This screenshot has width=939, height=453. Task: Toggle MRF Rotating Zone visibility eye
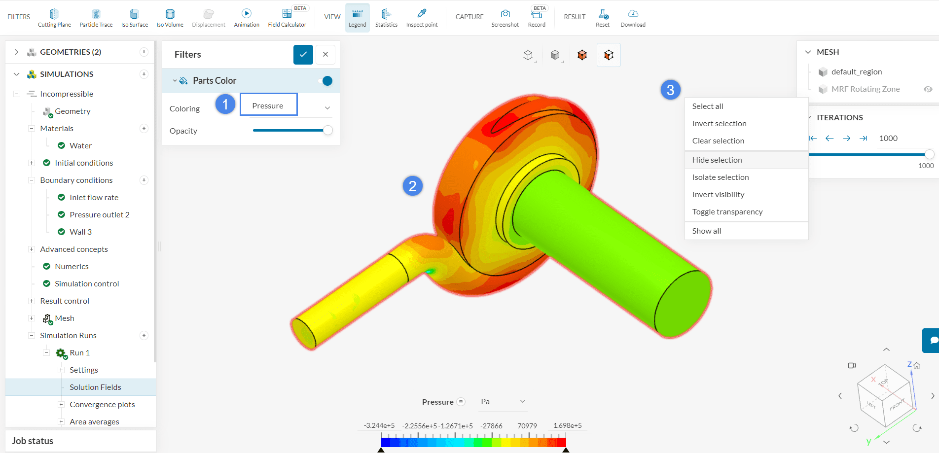tap(928, 89)
